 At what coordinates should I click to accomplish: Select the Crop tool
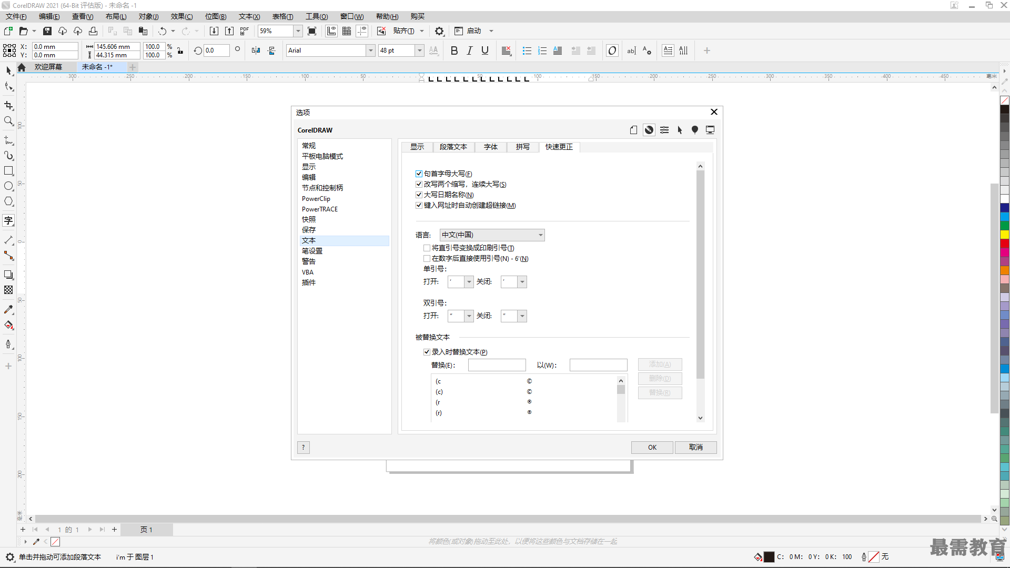pos(8,106)
